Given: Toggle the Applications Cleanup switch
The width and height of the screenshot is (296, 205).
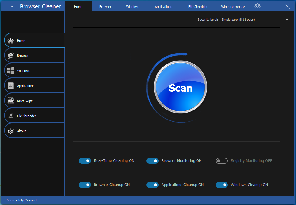Looking at the screenshot, I should 153,185.
